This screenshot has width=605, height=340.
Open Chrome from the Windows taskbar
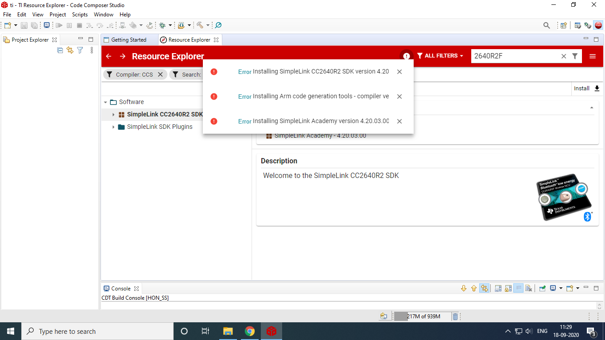tap(250, 331)
